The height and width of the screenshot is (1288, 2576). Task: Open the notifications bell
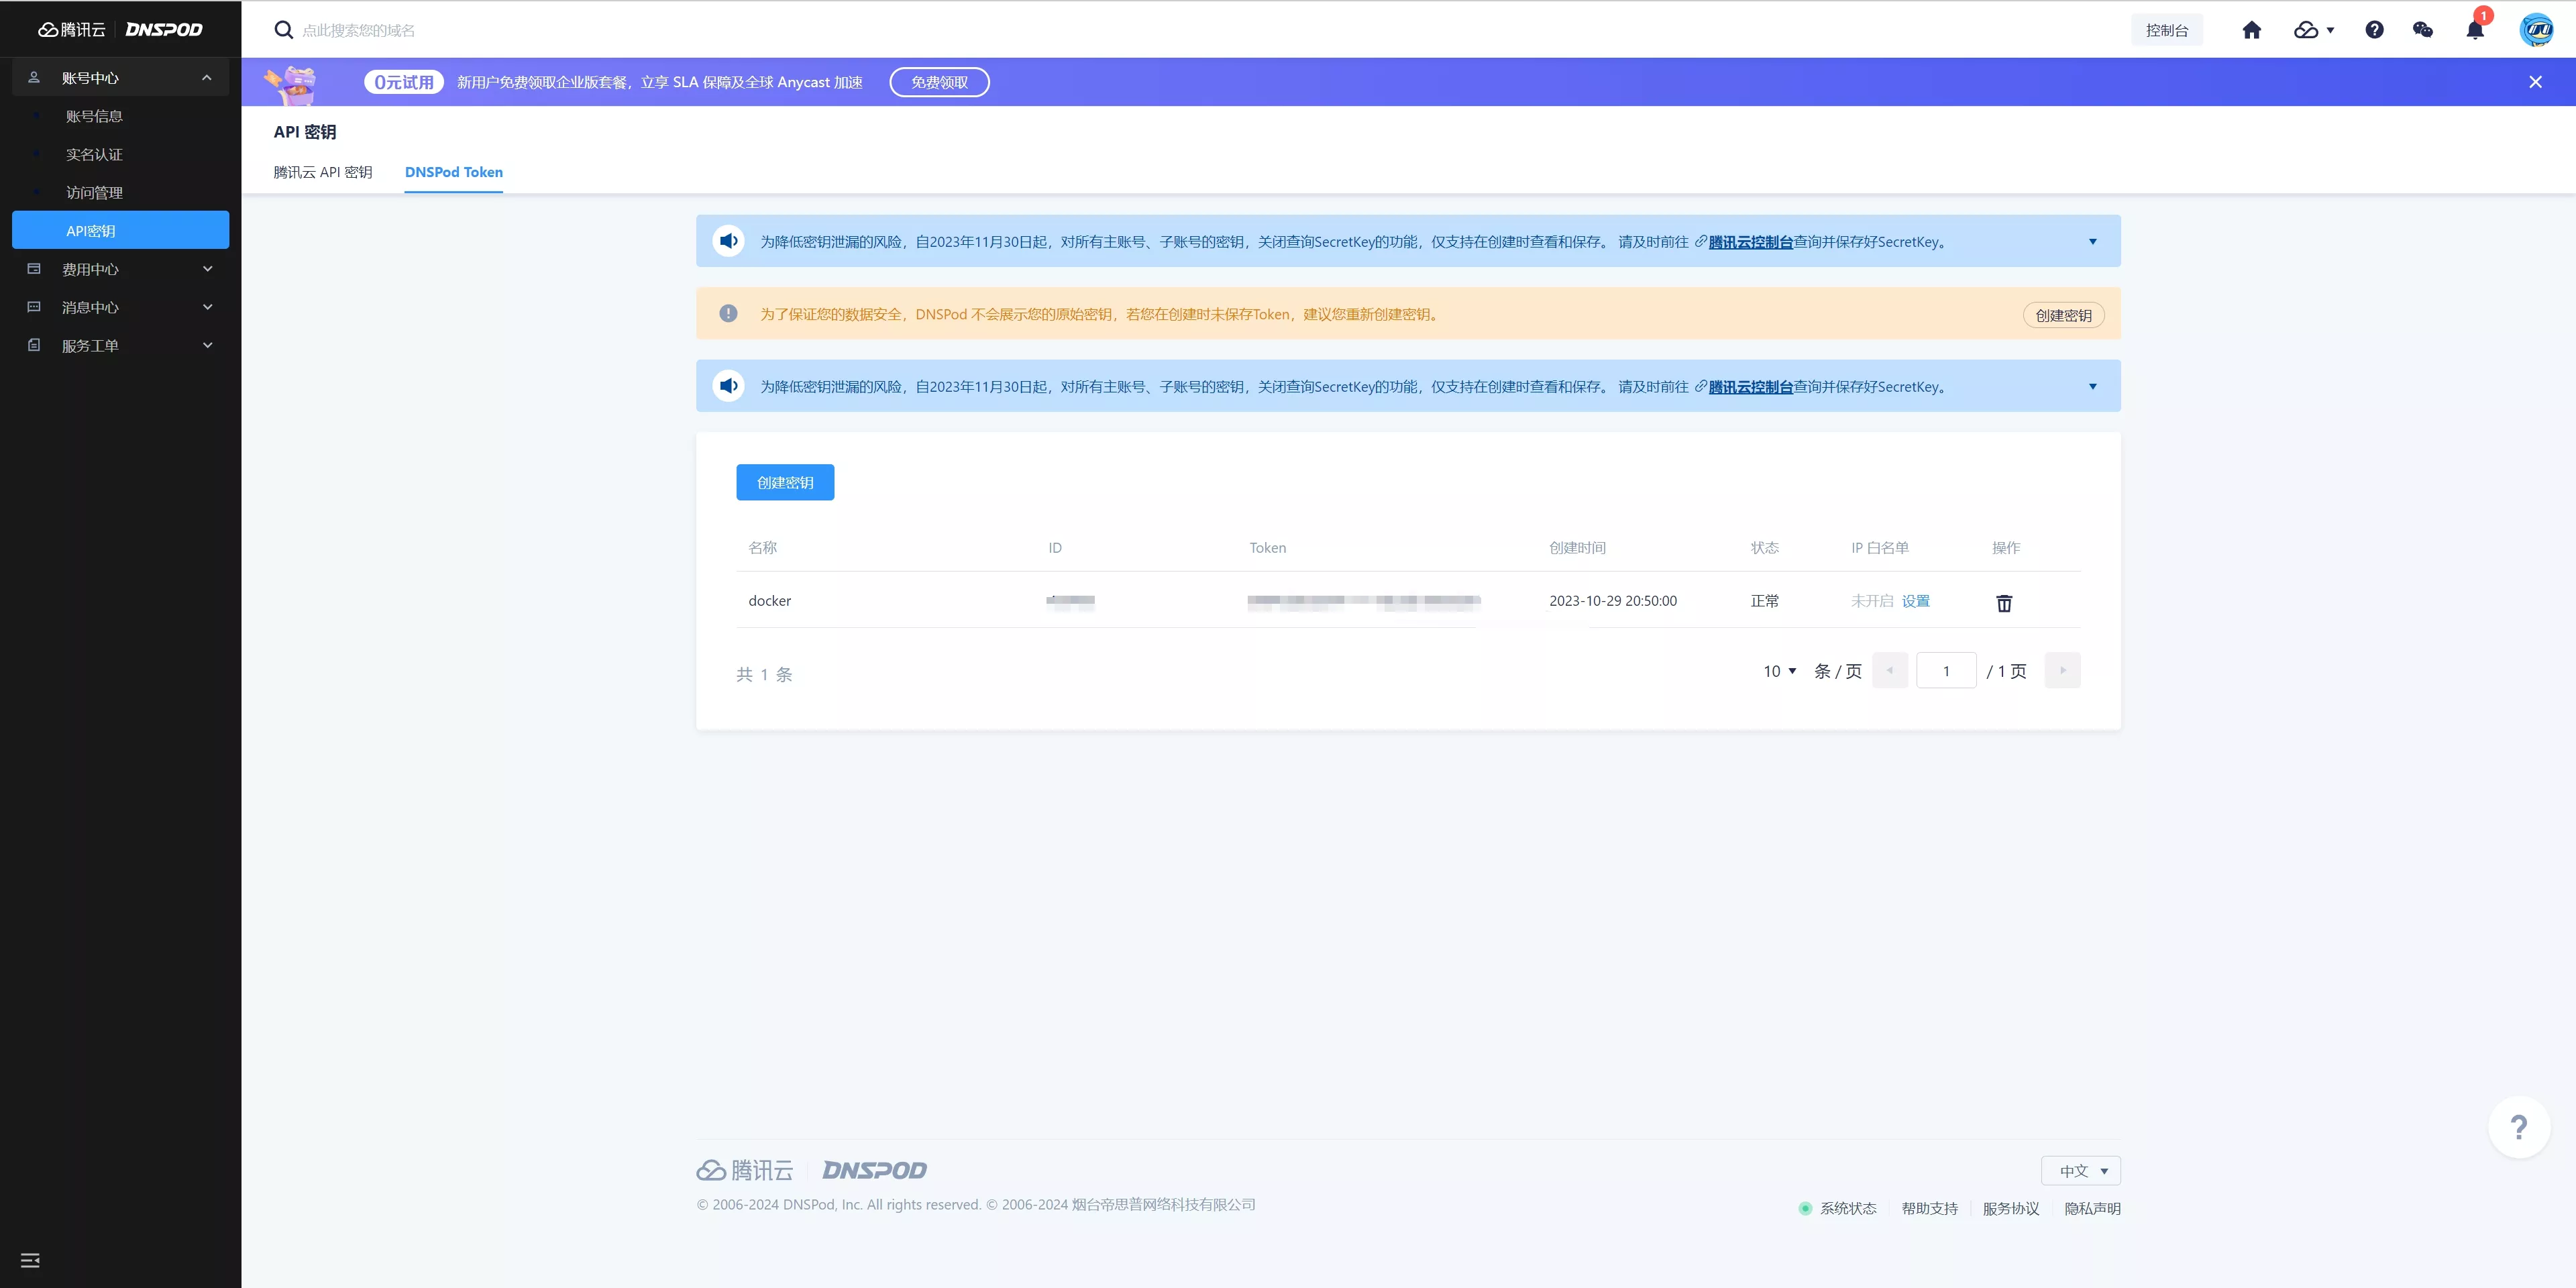pyautogui.click(x=2473, y=29)
